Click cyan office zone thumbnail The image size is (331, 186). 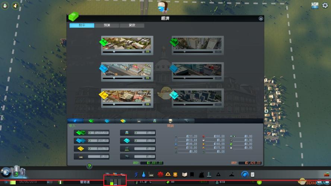tap(198, 96)
